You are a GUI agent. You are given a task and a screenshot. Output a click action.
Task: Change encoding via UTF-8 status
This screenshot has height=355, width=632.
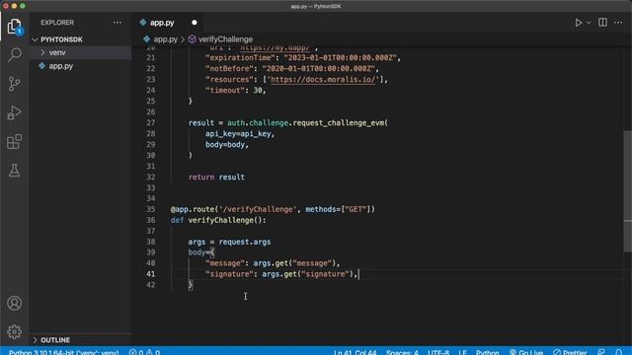[438, 352]
